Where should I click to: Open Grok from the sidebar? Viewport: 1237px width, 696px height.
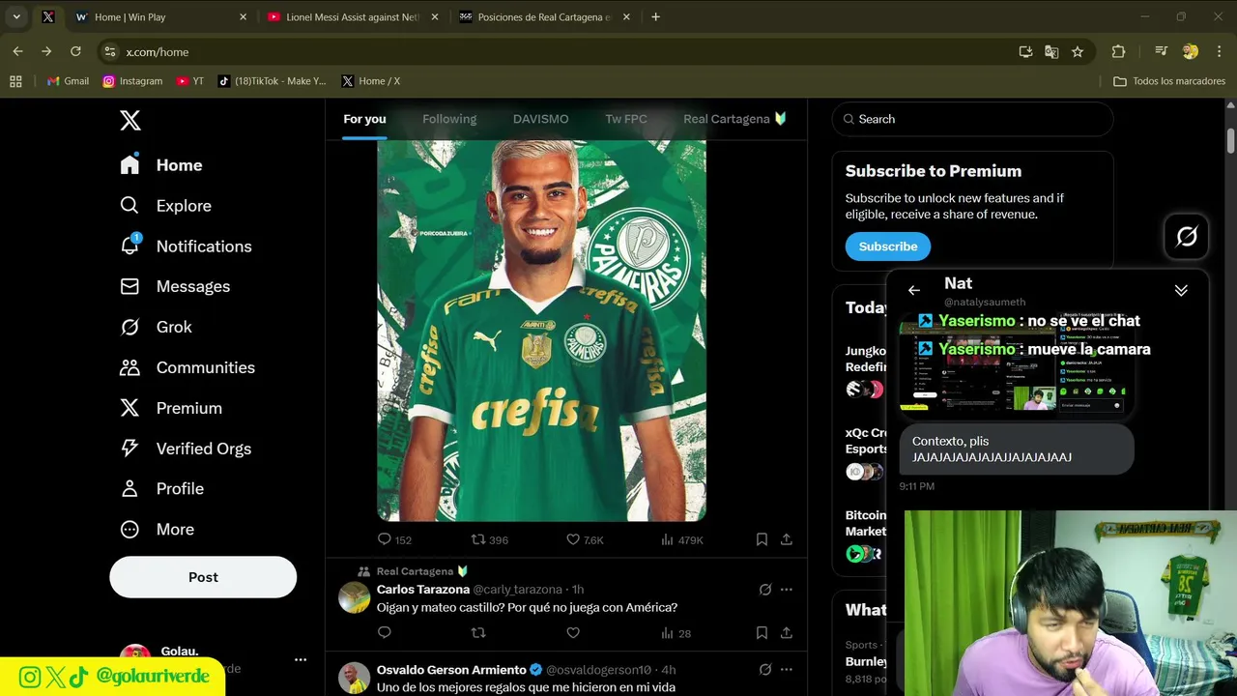coord(156,327)
